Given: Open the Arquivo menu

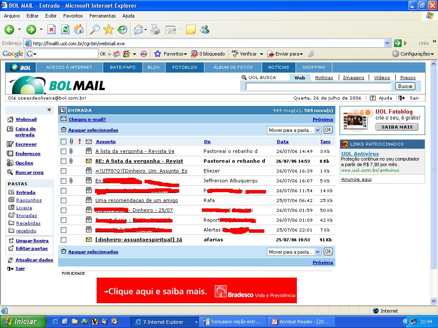Looking at the screenshot, I should (12, 16).
